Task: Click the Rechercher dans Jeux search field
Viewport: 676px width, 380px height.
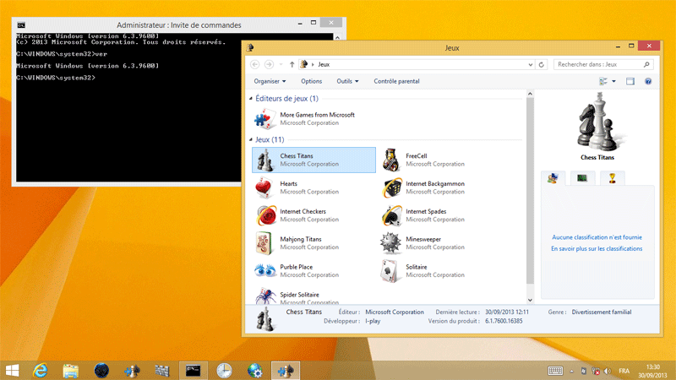Action: coord(598,64)
